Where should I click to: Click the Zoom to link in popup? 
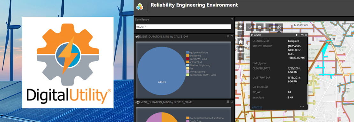tap(257, 107)
